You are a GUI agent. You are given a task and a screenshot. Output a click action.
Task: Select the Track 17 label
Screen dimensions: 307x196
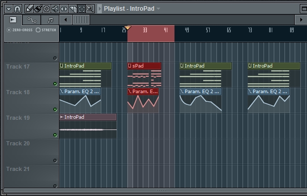(x=18, y=67)
